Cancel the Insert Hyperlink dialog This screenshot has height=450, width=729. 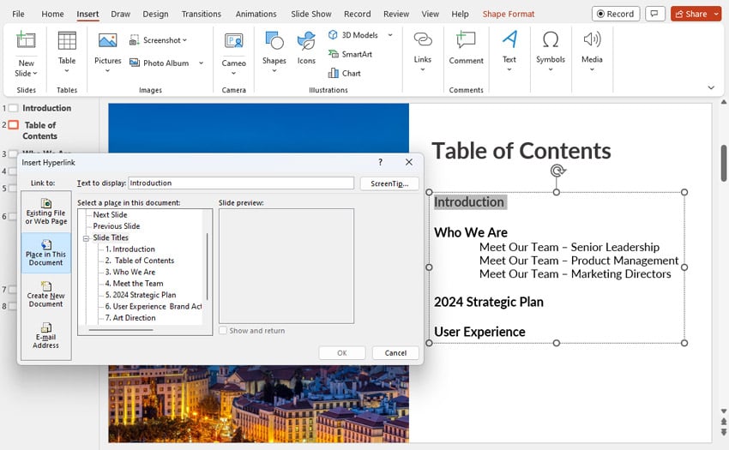pos(395,353)
